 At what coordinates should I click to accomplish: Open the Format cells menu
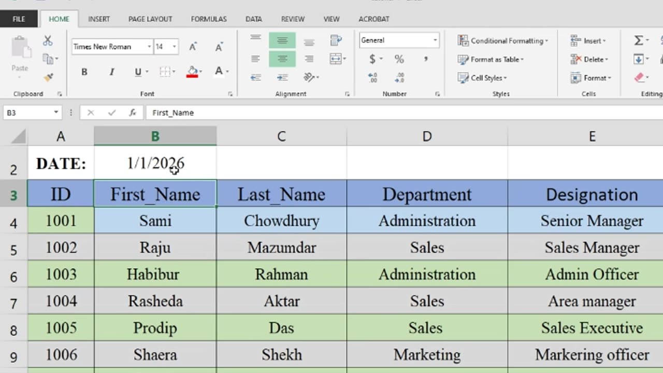[590, 78]
